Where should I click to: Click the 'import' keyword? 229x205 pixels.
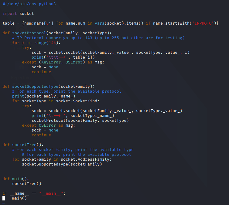click(10, 14)
